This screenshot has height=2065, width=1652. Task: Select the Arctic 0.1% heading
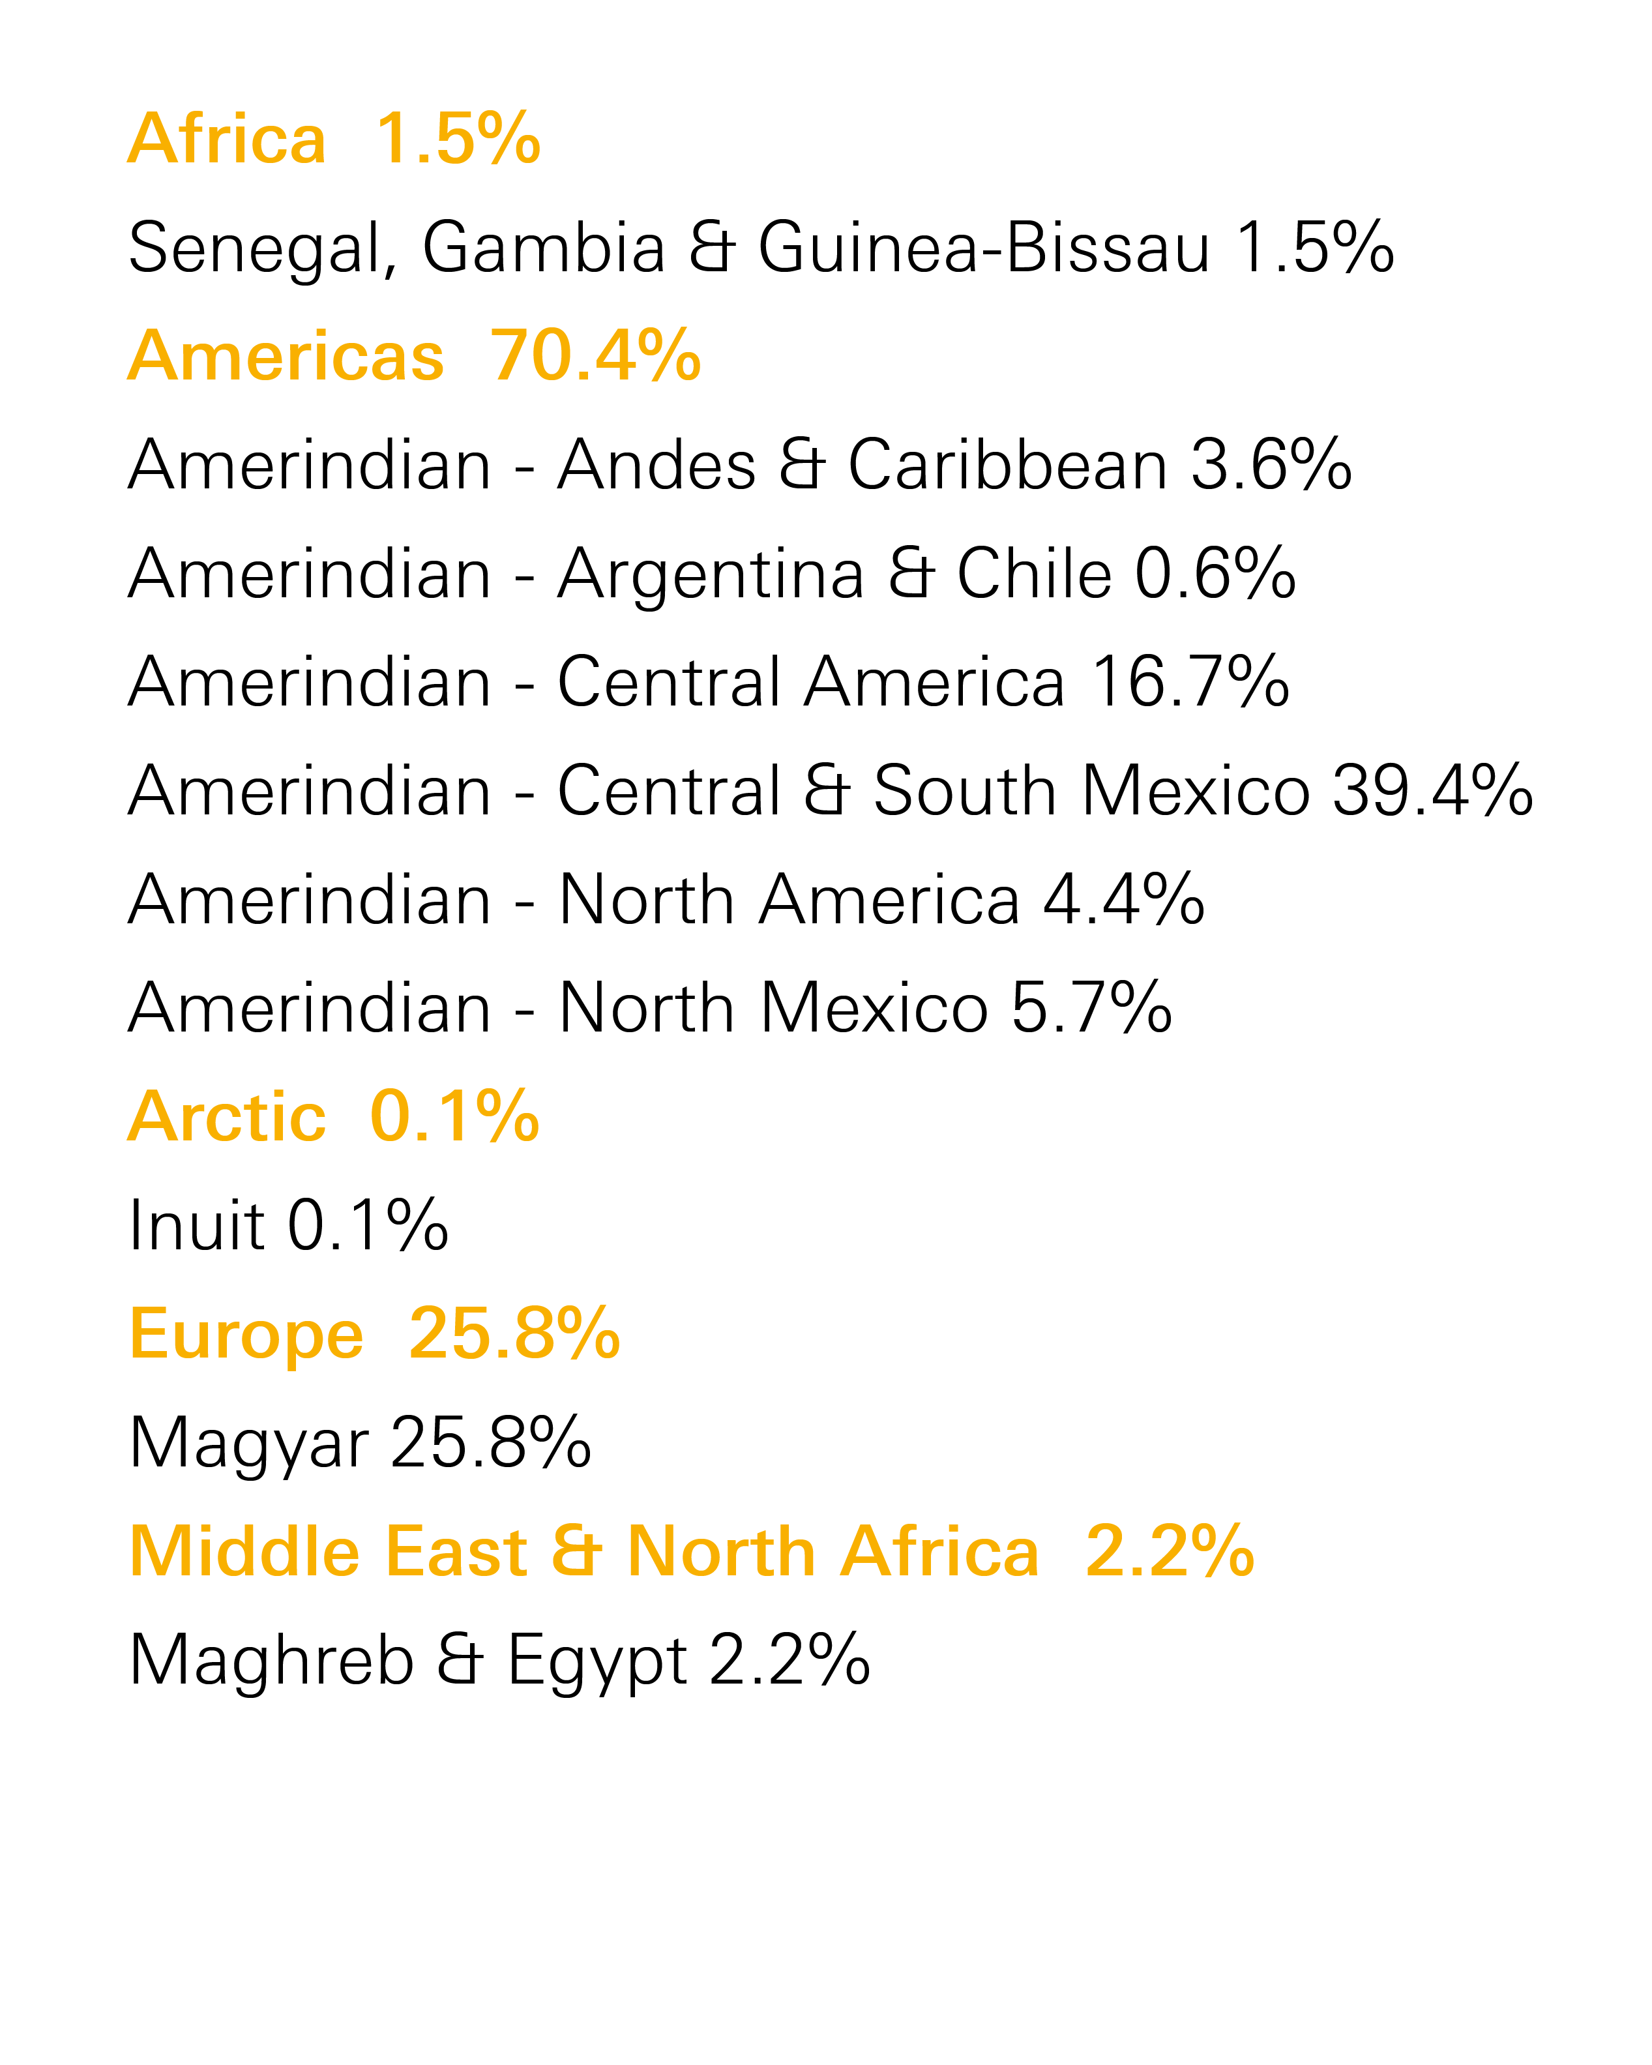(334, 1118)
